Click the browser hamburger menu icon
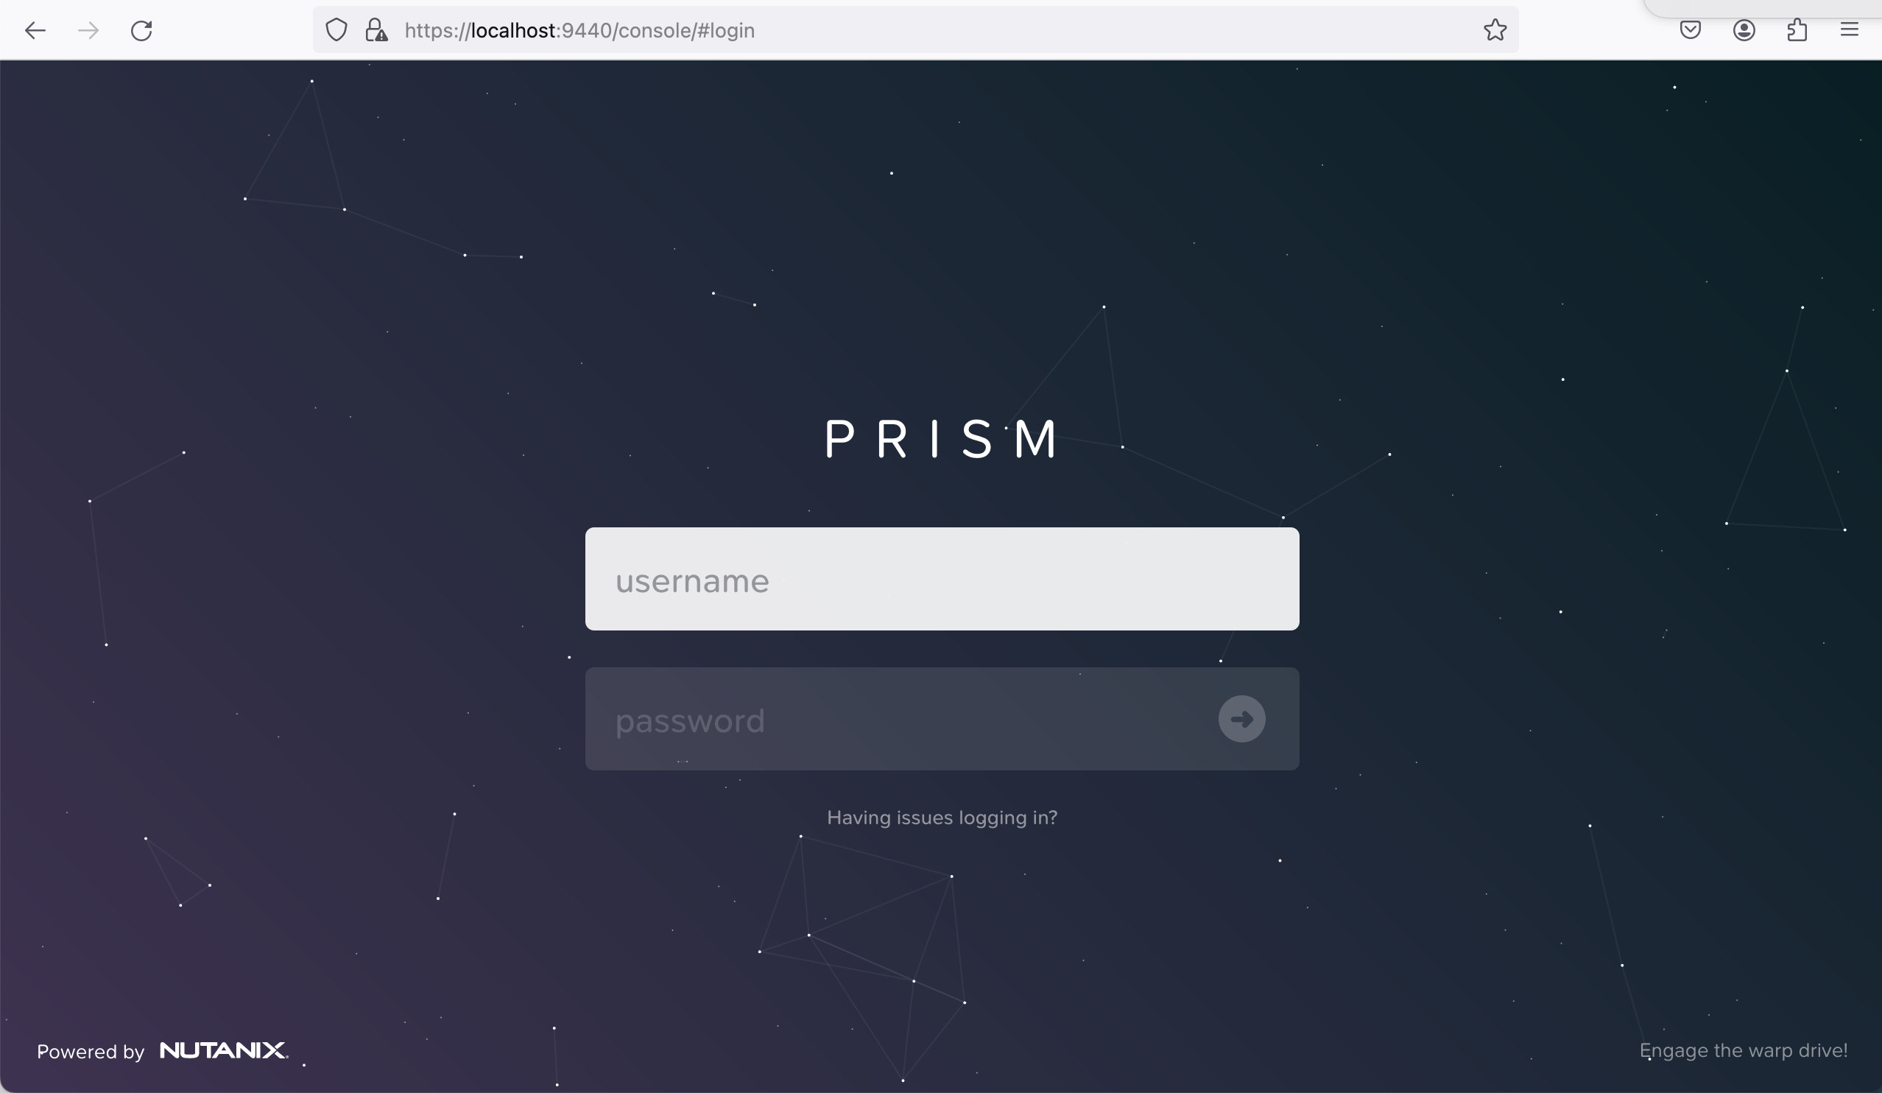The height and width of the screenshot is (1093, 1882). (x=1850, y=29)
